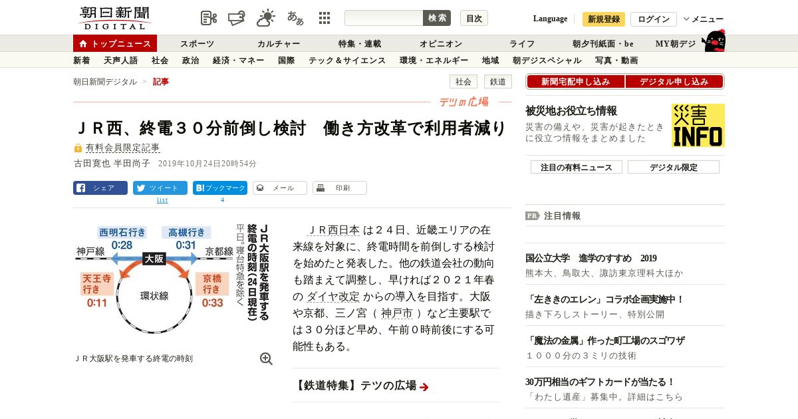Click 新規登録 button
Image resolution: width=798 pixels, height=419 pixels.
604,19
